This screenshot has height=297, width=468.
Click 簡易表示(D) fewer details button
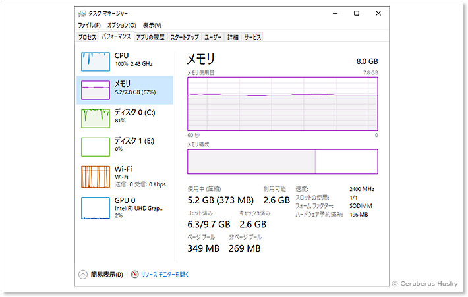[x=107, y=275]
